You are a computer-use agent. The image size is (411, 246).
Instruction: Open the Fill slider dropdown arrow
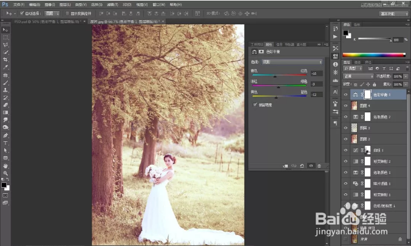(x=406, y=84)
